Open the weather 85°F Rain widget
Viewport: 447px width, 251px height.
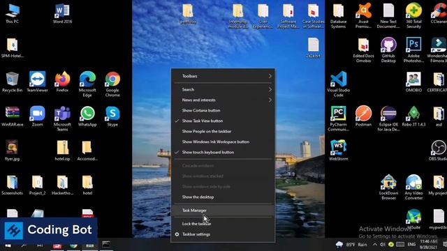tap(351, 245)
